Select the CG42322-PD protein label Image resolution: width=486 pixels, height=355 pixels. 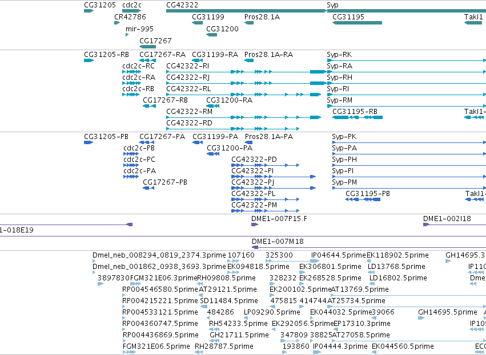(x=254, y=160)
